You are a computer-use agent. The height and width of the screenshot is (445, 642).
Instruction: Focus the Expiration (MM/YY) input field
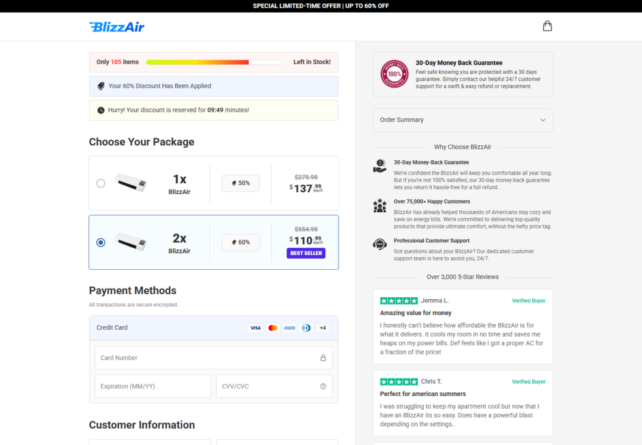(153, 387)
